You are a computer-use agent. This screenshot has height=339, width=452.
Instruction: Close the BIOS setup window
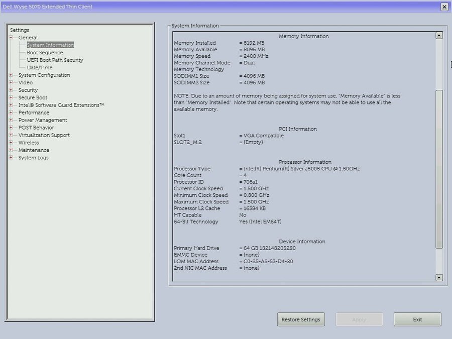(x=444, y=7)
